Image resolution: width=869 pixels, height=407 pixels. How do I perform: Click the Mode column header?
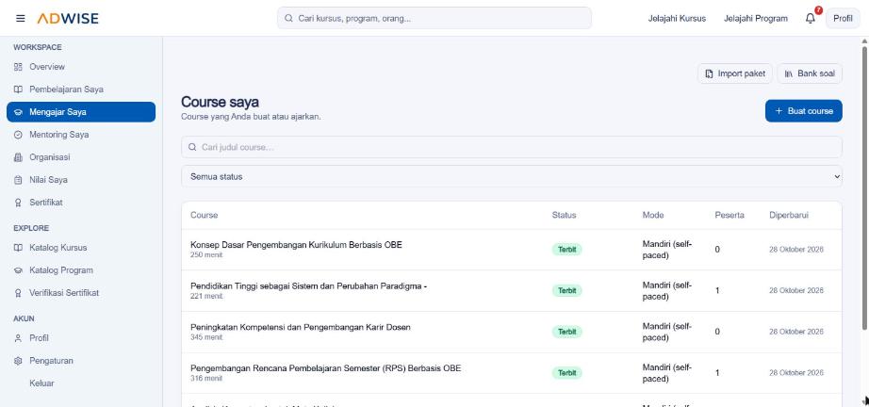[653, 215]
